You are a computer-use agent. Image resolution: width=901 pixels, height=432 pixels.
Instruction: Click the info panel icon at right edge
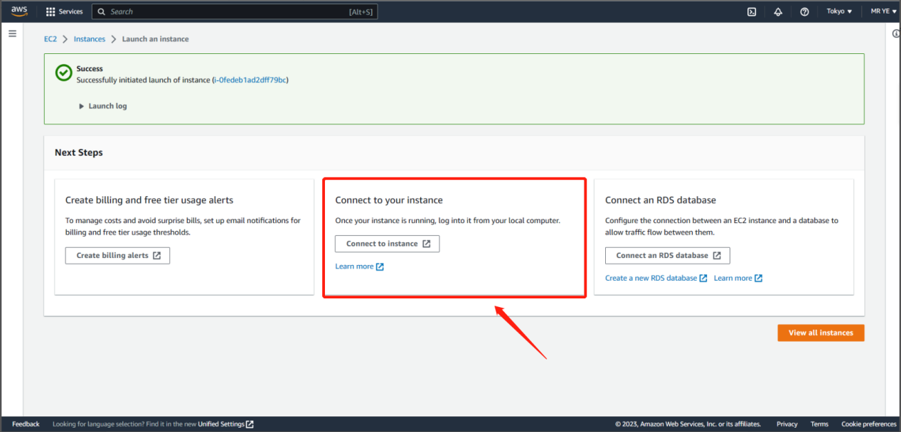895,34
